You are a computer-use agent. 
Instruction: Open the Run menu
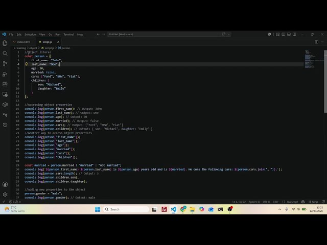(58, 34)
